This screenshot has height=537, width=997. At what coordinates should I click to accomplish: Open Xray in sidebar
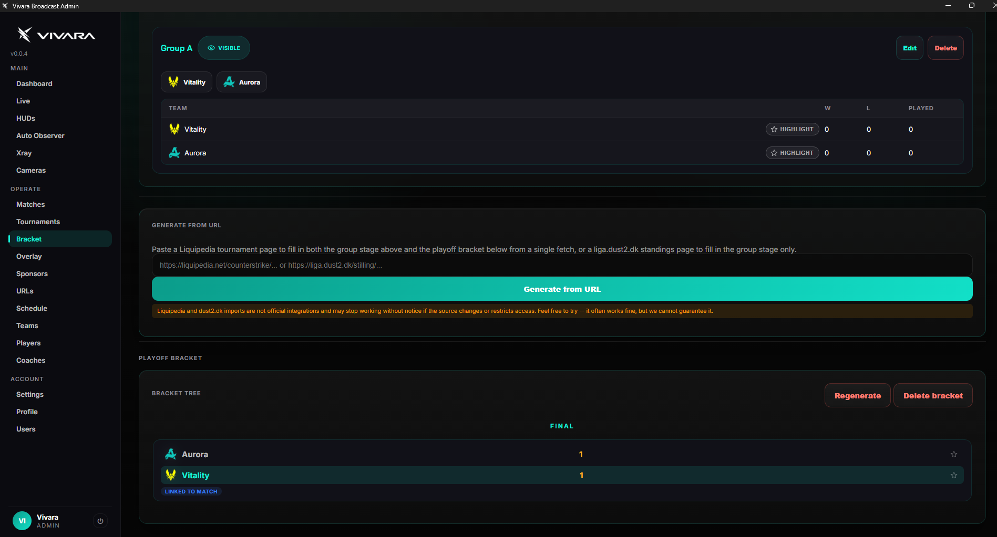click(60, 153)
